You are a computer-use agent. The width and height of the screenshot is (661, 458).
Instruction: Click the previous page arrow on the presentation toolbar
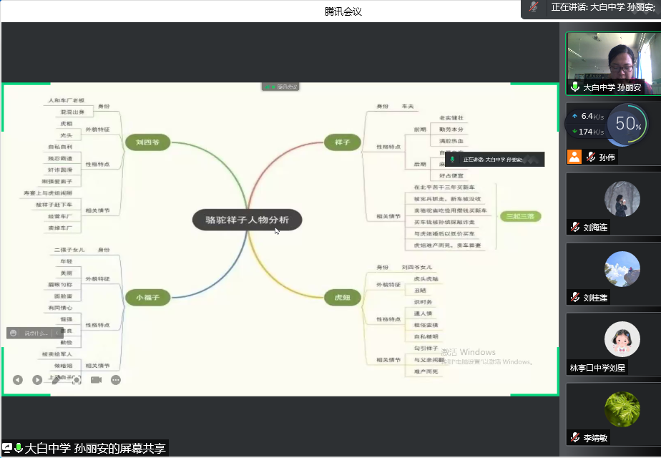(17, 380)
